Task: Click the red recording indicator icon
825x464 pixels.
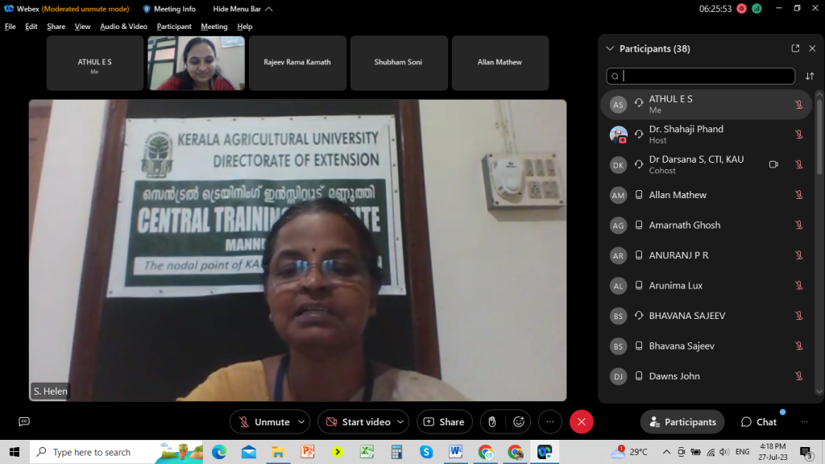Action: [741, 8]
